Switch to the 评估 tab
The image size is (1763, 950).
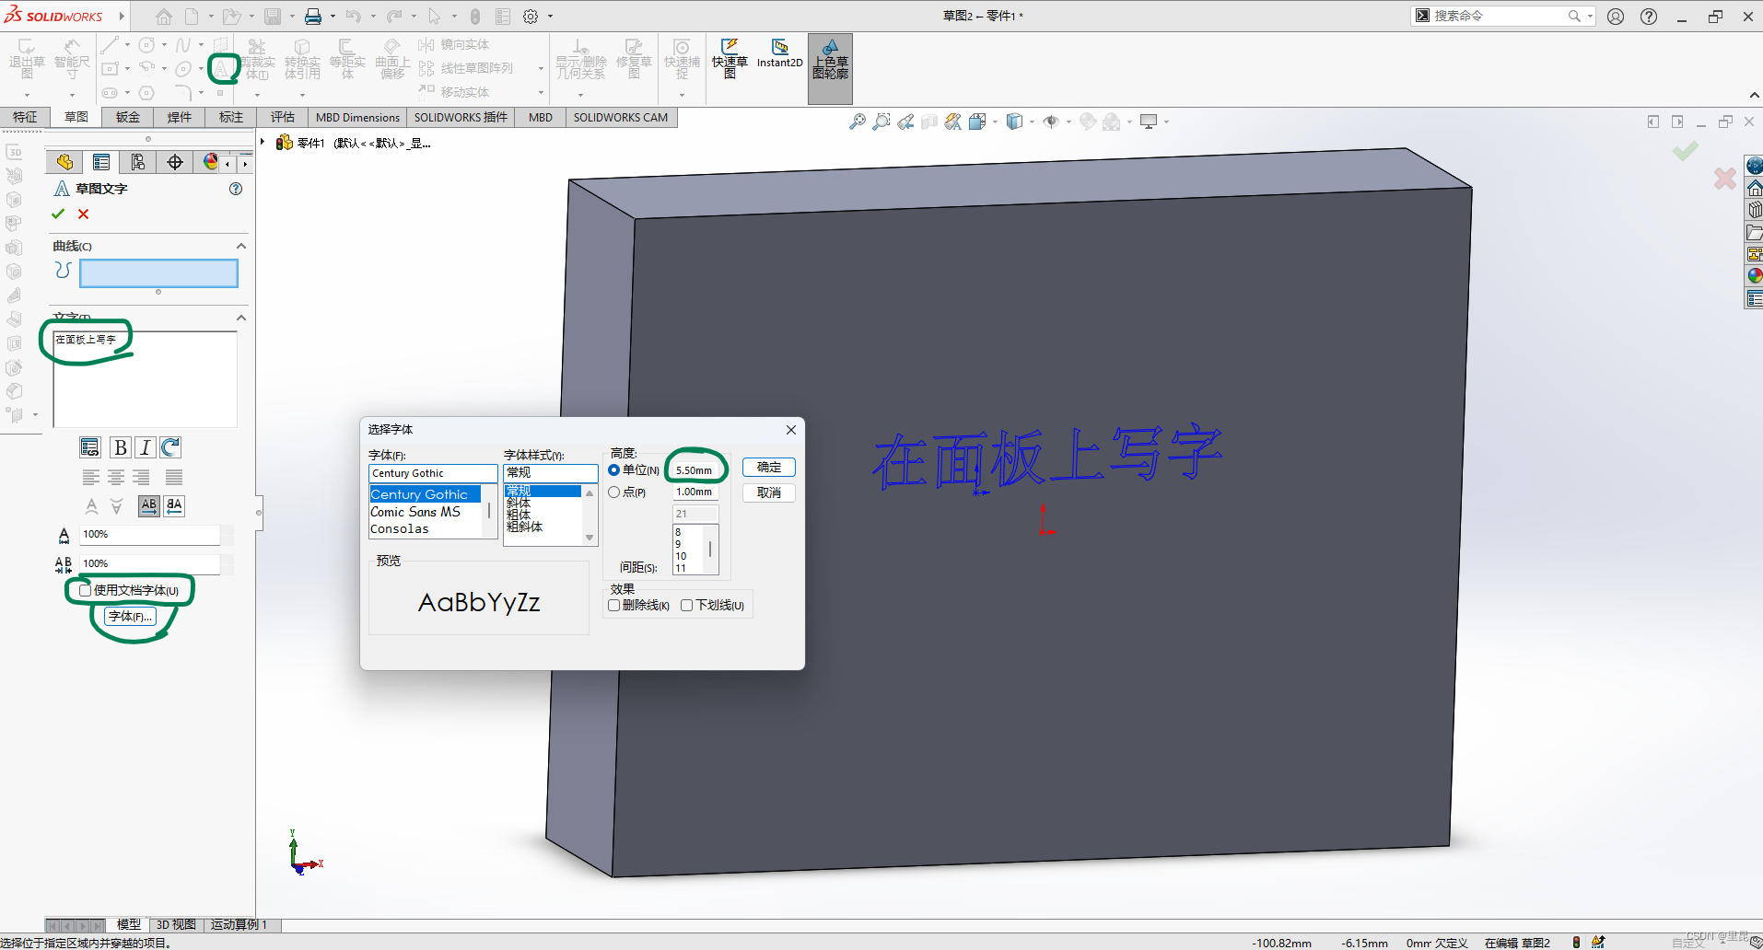(283, 117)
